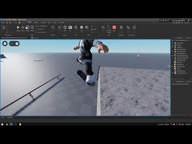Screen dimensions: 192x144
Task: Expand the ReplicatedStorage node
Action: [x=172, y=56]
